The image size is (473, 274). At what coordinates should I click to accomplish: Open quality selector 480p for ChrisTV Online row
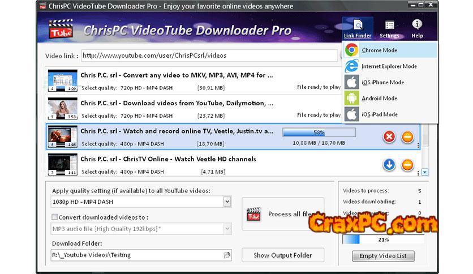[x=142, y=172]
